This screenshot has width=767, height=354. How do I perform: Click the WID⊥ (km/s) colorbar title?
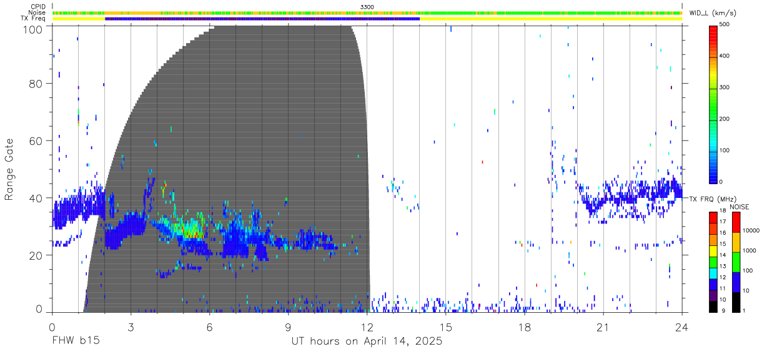[712, 13]
